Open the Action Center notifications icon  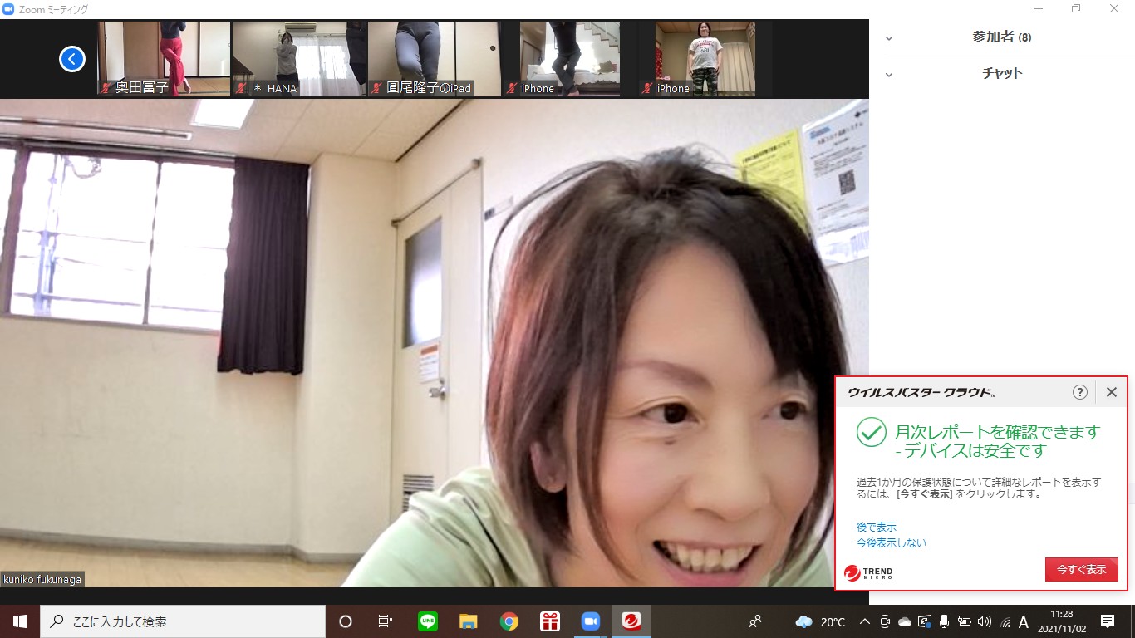1108,621
